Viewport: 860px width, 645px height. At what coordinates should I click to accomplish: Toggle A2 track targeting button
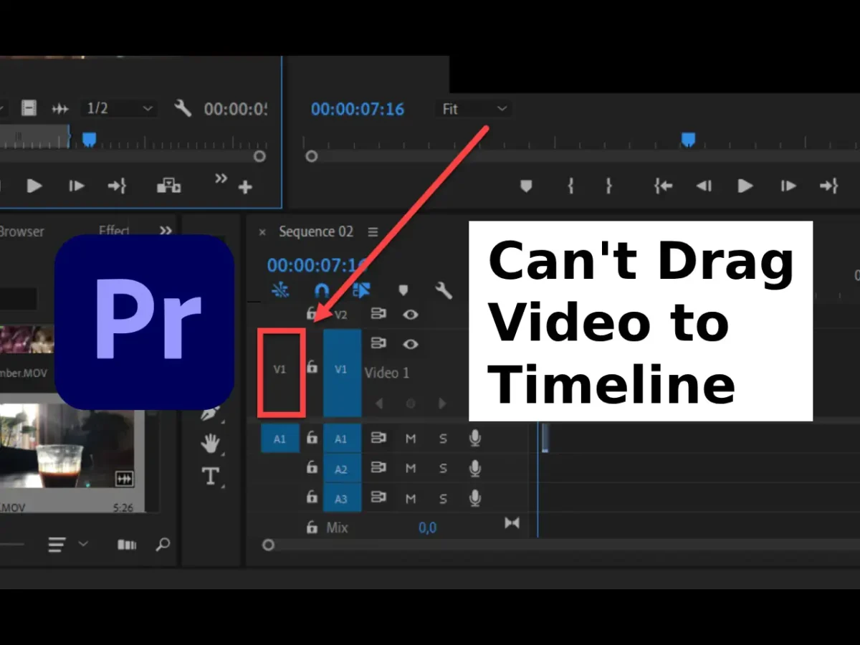pos(342,469)
